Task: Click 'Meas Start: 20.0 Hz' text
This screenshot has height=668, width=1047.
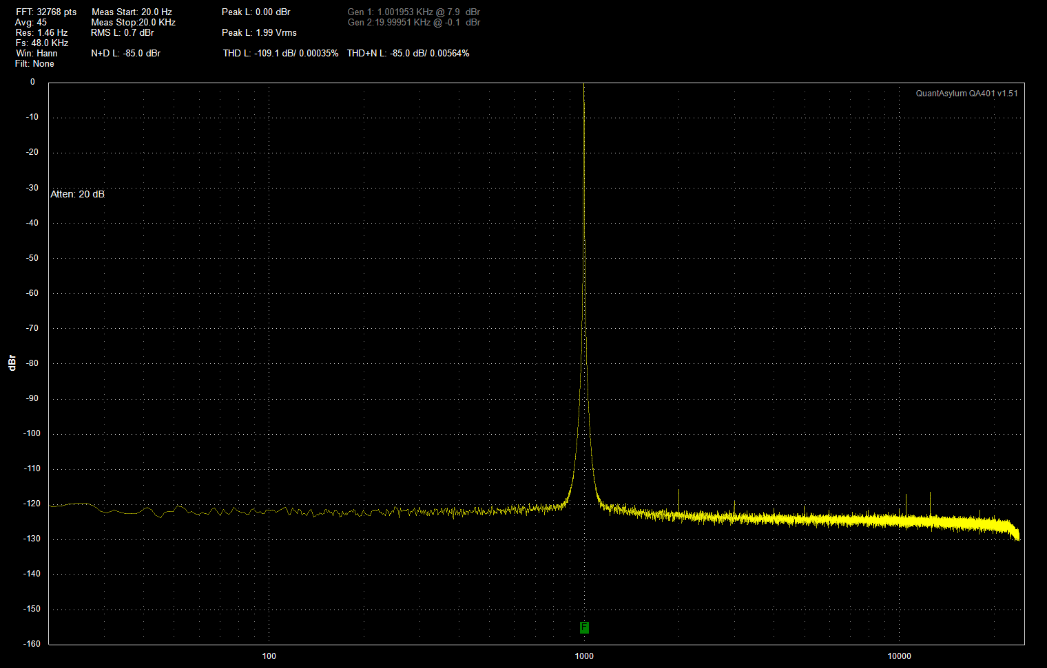Action: click(132, 12)
